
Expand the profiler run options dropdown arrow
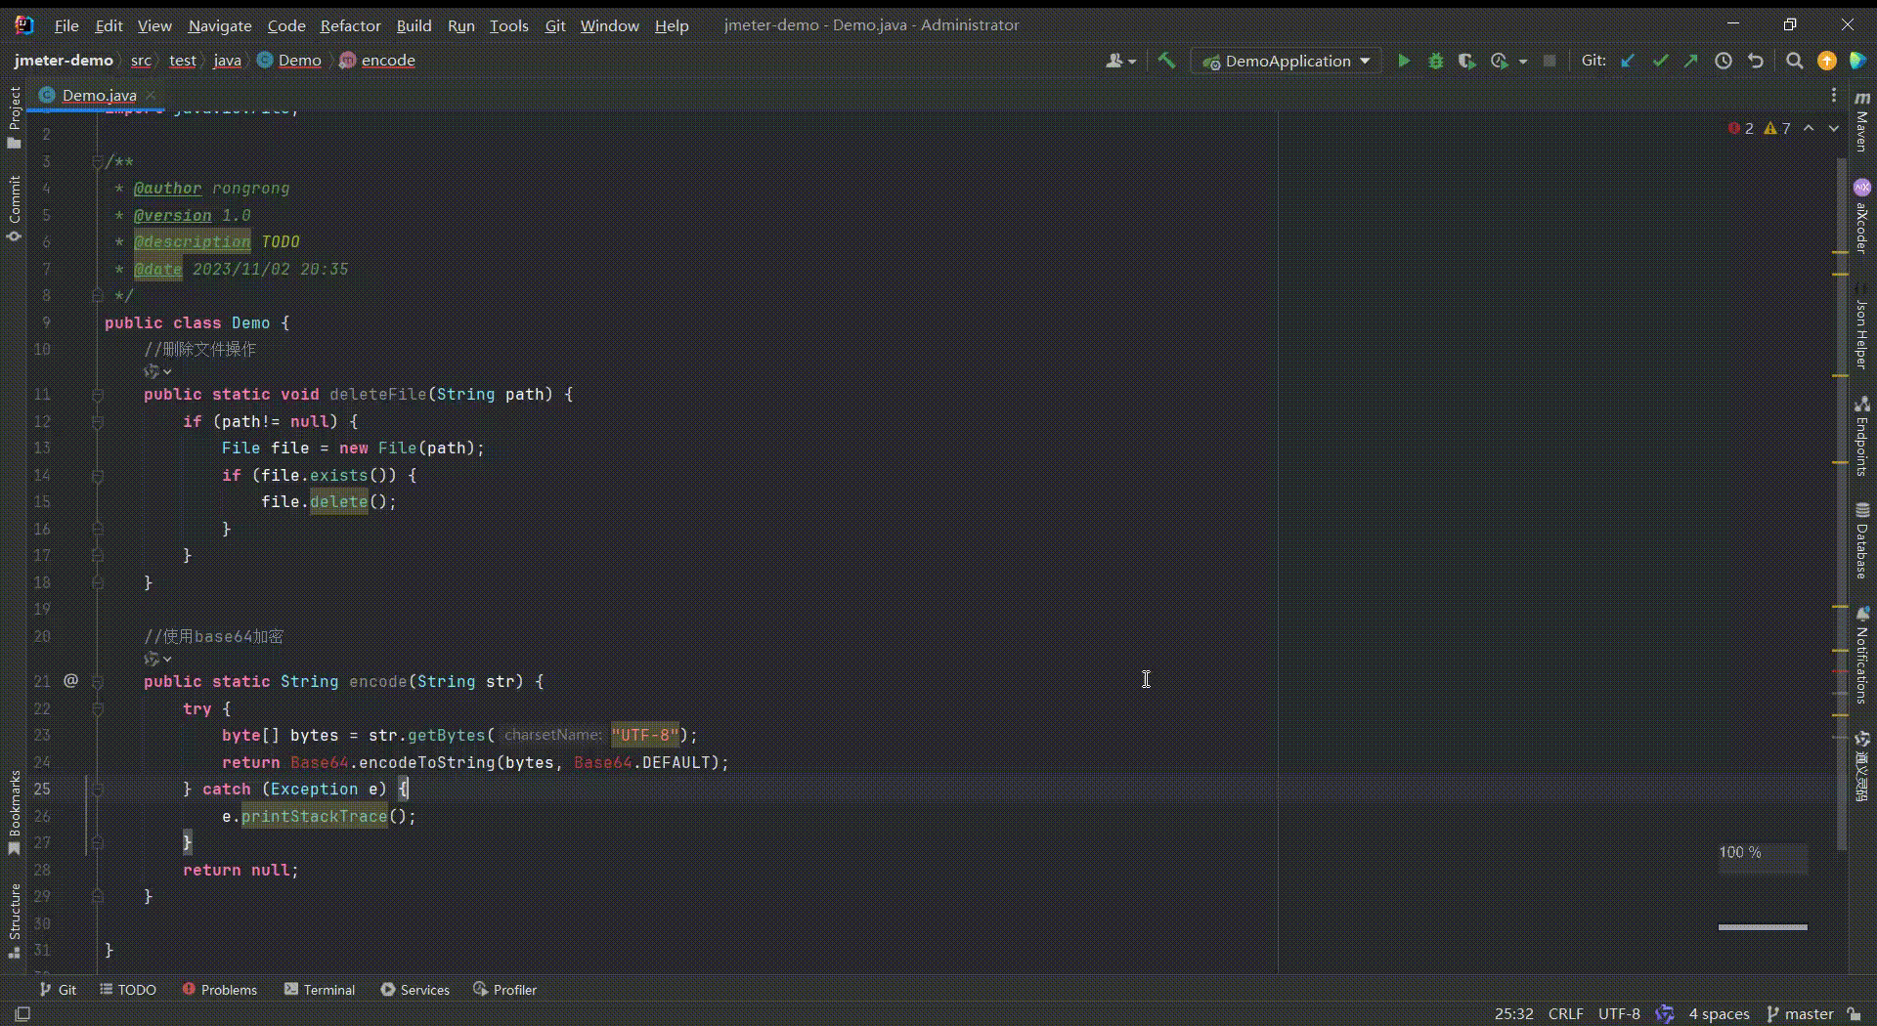point(1523,61)
